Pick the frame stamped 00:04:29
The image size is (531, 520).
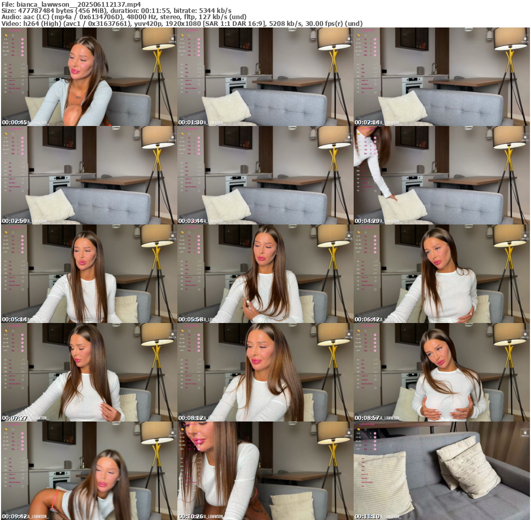coord(442,175)
